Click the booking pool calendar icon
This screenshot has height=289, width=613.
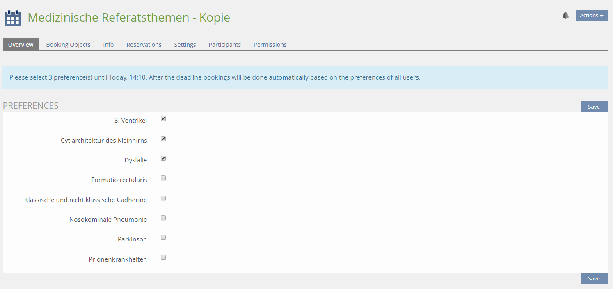[13, 18]
